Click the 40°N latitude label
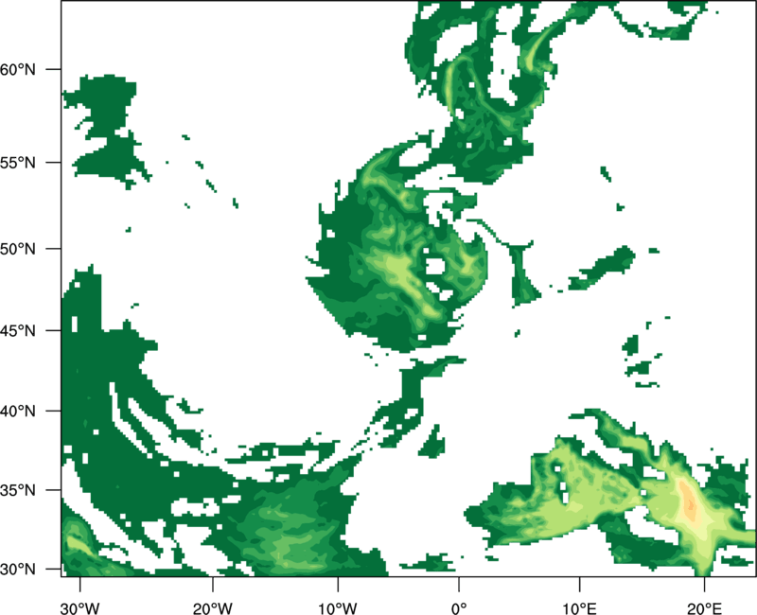Image resolution: width=757 pixels, height=615 pixels. (x=18, y=412)
